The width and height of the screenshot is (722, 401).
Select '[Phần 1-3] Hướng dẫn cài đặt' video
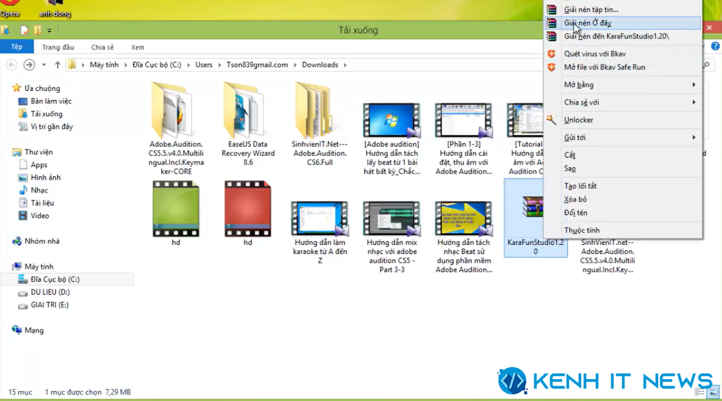(464, 139)
